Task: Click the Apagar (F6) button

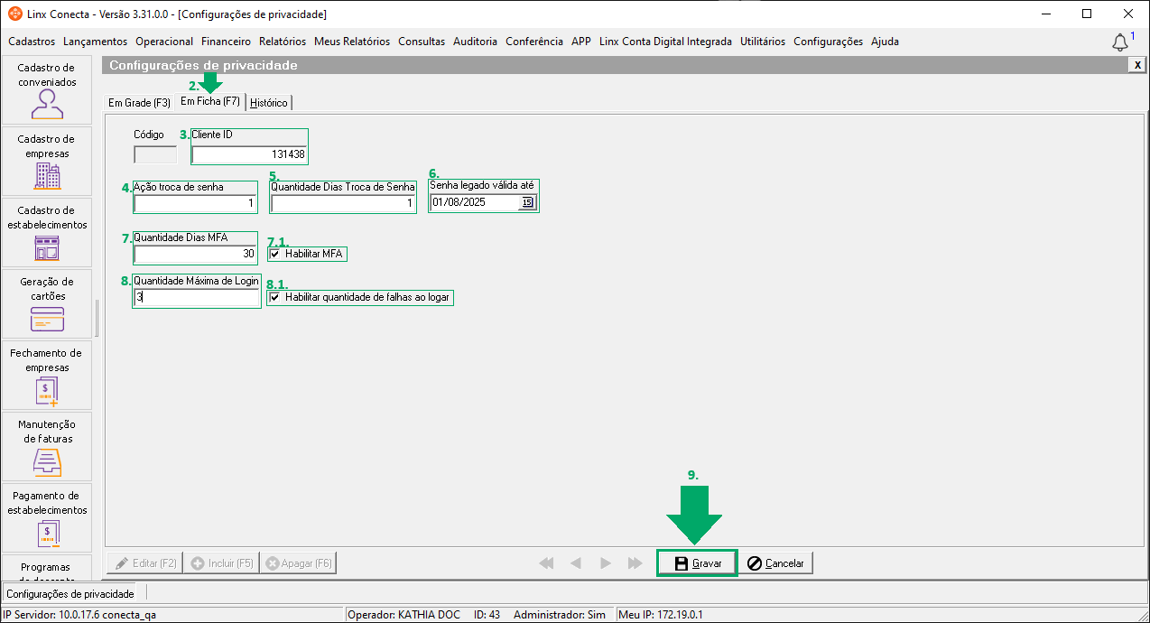Action: pos(299,563)
